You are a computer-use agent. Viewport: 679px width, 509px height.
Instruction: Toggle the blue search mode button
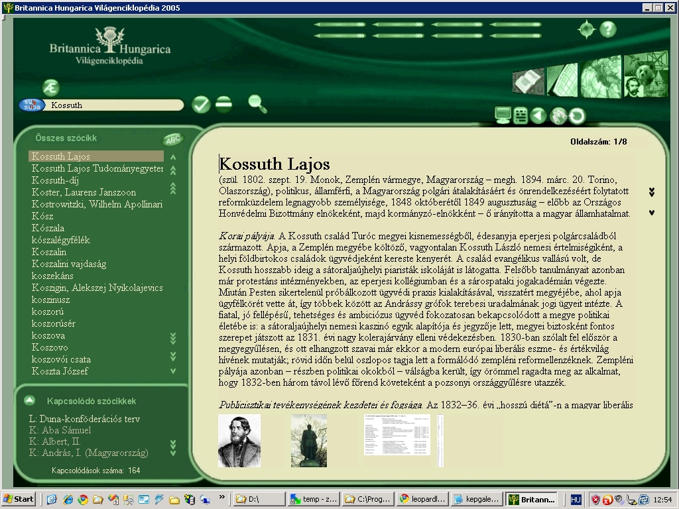point(32,105)
